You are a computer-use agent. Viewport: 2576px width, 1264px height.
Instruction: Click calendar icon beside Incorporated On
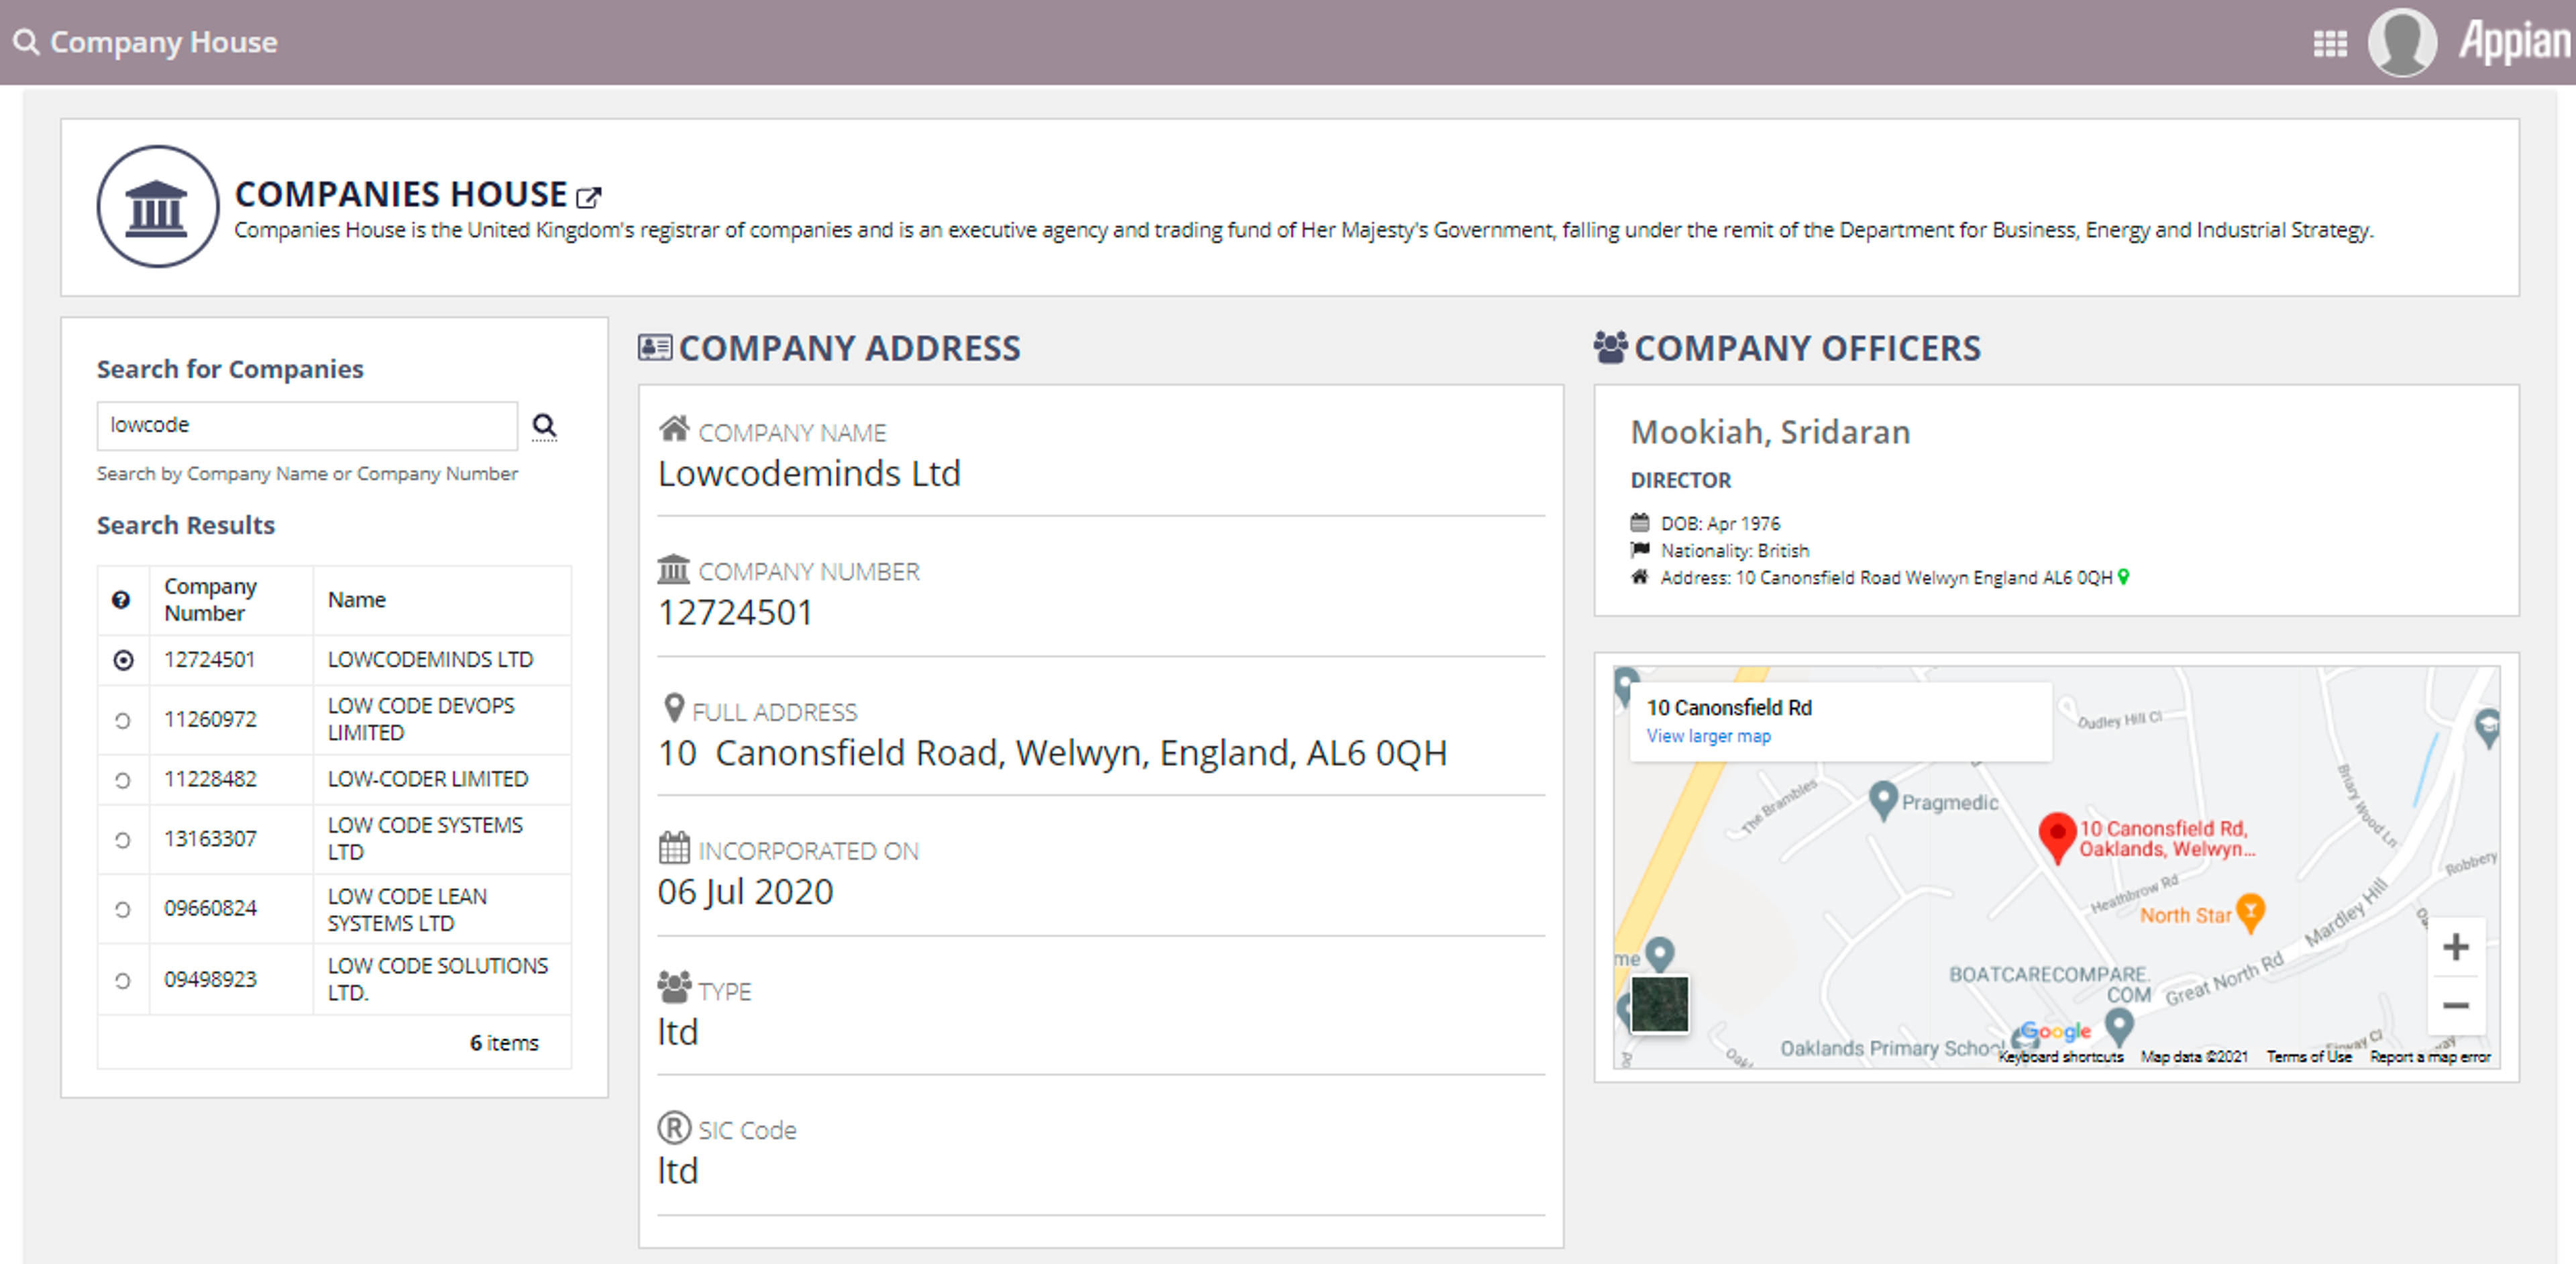pos(674,848)
